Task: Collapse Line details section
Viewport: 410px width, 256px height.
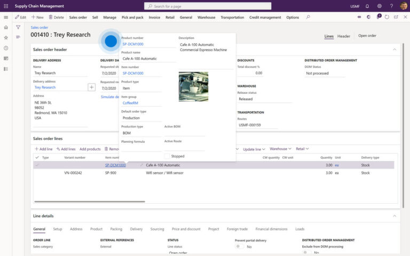Action: (395, 216)
